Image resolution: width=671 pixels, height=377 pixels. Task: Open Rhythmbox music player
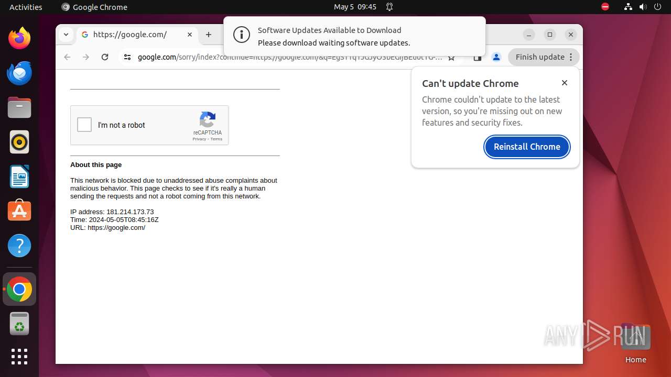tap(19, 142)
